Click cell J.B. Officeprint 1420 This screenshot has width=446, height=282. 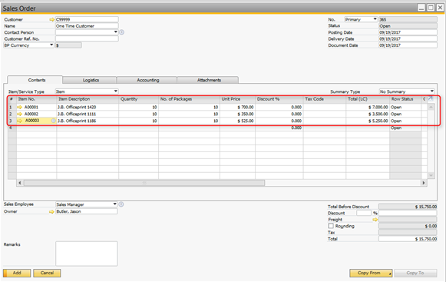point(88,108)
